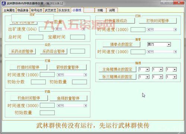Image resolution: width=186 pixels, height=134 pixels.
Task: Click the 钓鱼 时间速度(3000) input field
Action: [x=47, y=105]
